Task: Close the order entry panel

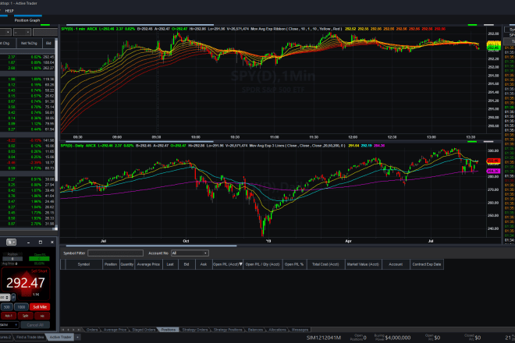Action: [x=52, y=242]
